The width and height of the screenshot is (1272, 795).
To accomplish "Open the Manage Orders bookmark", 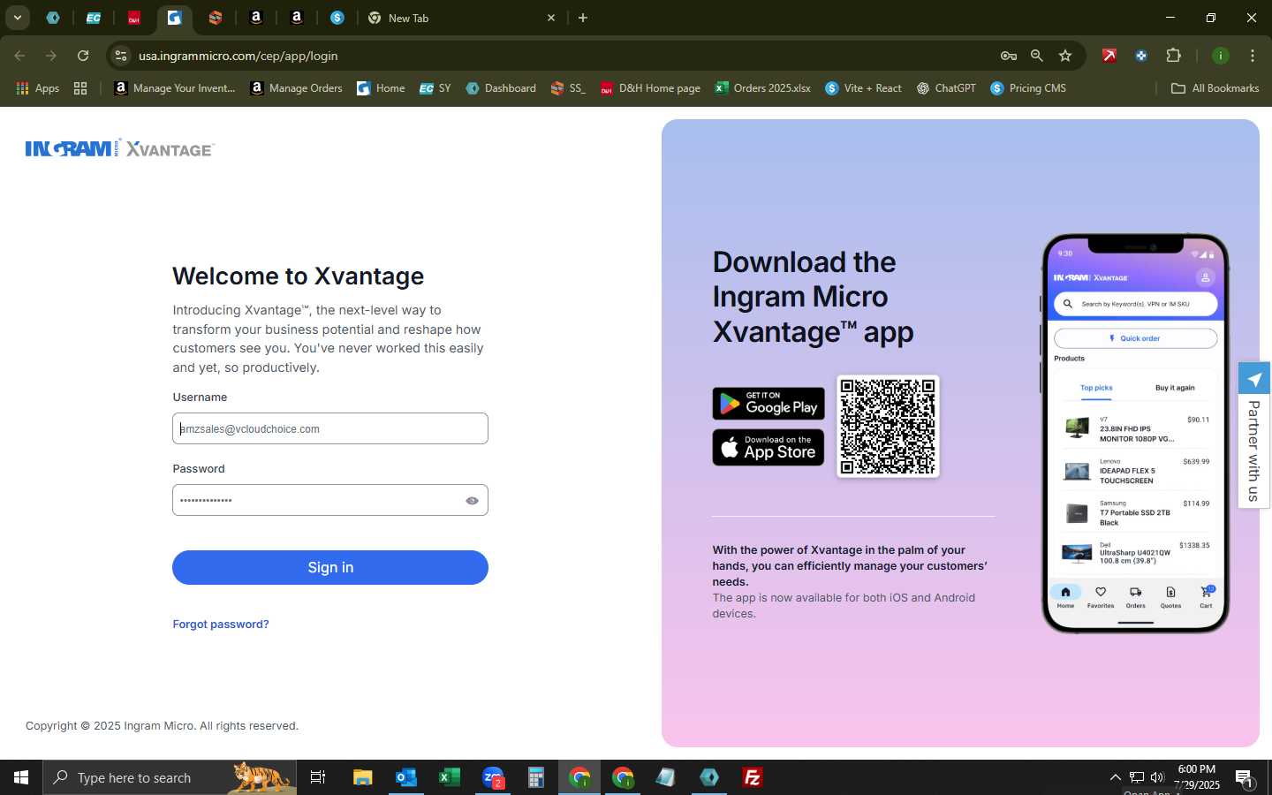I will (297, 88).
